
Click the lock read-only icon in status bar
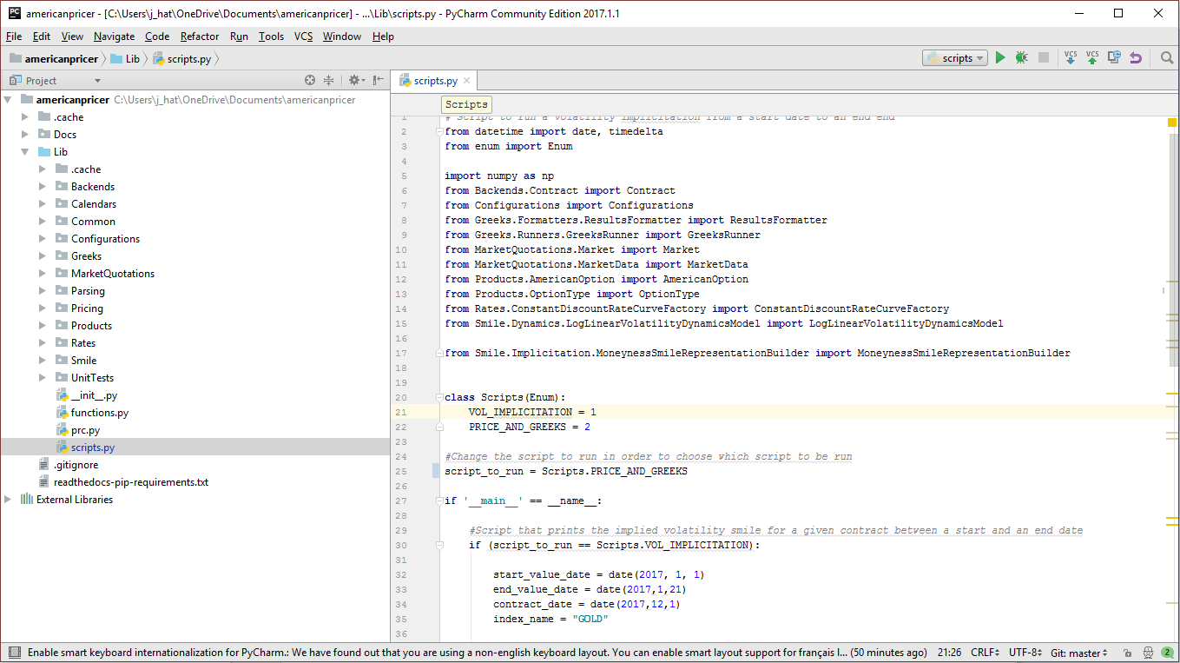click(x=1127, y=653)
